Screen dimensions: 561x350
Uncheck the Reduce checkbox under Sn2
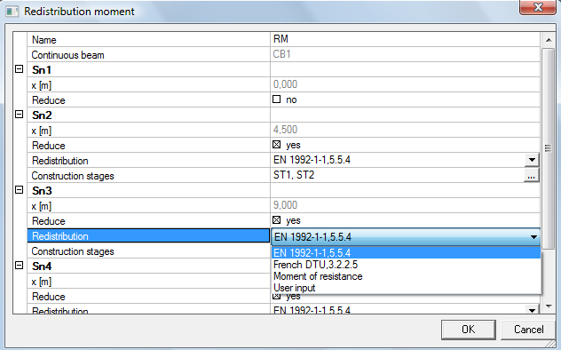277,145
